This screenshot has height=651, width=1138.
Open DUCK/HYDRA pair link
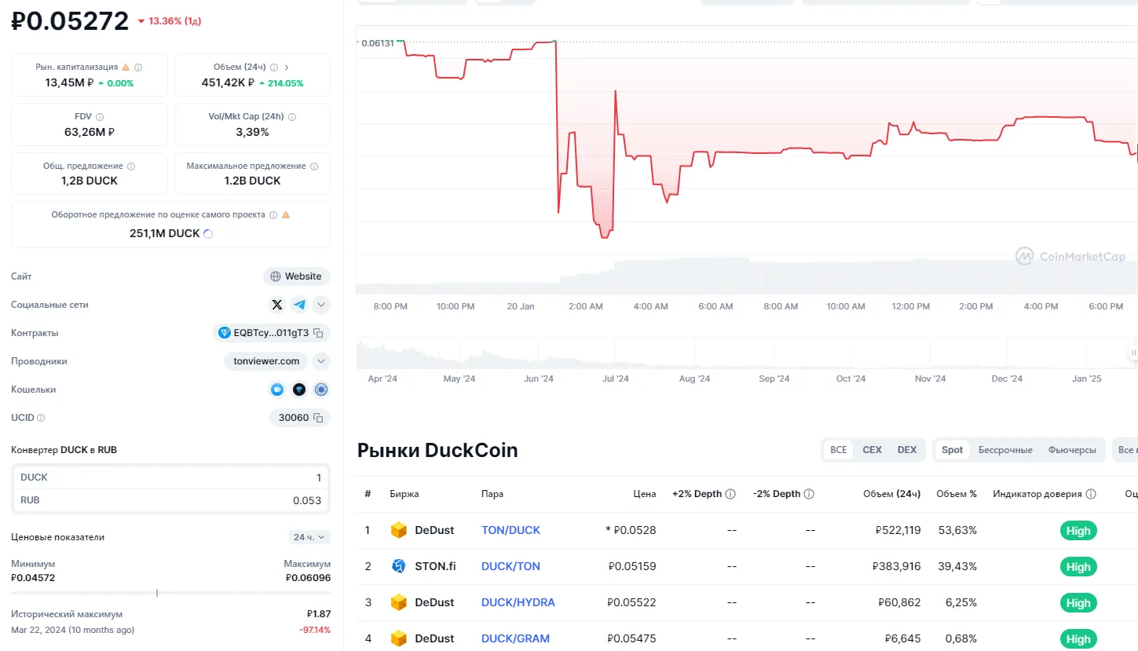[518, 602]
